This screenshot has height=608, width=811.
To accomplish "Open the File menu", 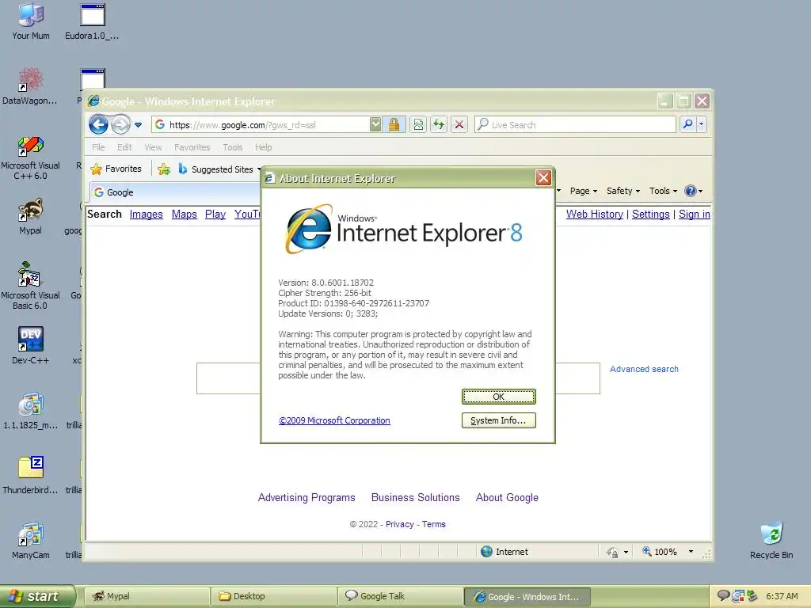I will click(x=98, y=147).
